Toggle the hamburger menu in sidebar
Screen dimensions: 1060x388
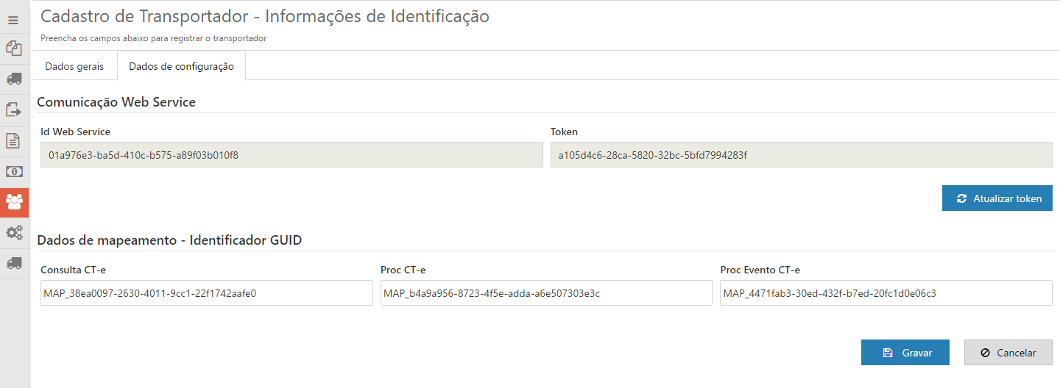(x=13, y=21)
